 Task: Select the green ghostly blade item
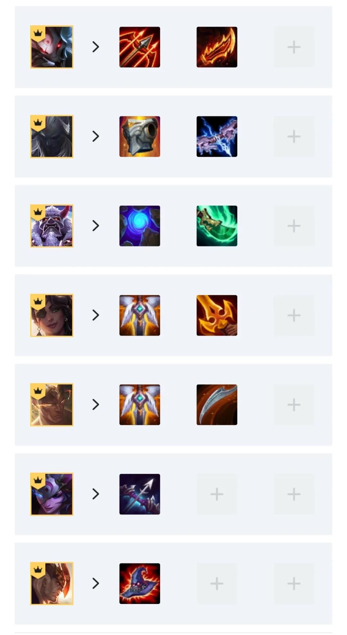point(217,226)
